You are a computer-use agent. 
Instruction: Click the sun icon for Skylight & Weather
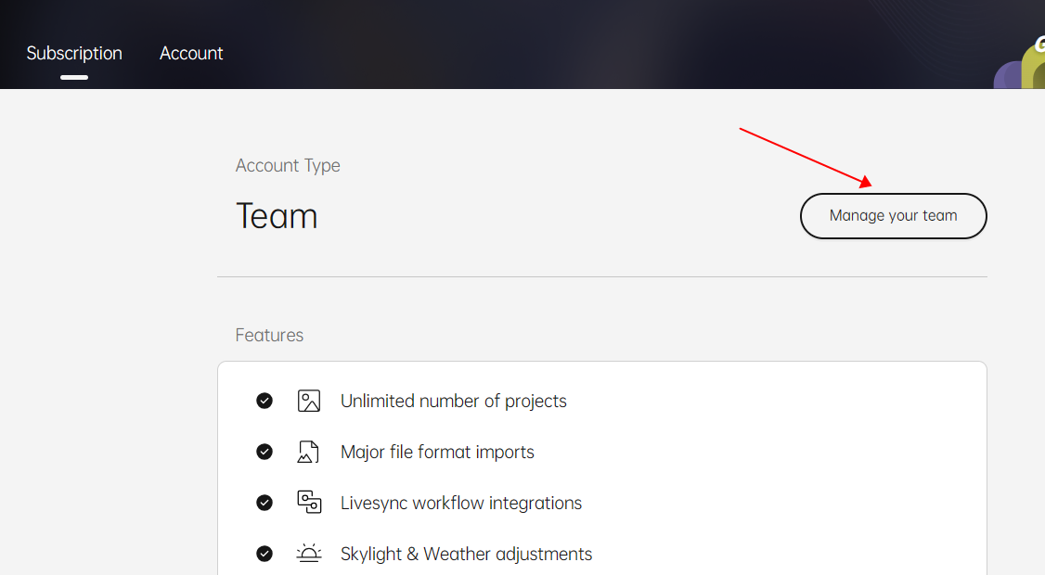[308, 554]
